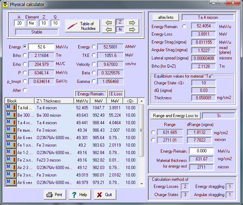Click the after/into button
Screen dimensions: 243x205
point(165,17)
